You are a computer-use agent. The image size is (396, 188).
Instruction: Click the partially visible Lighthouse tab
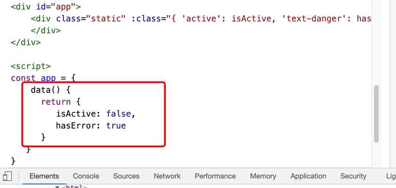391,176
